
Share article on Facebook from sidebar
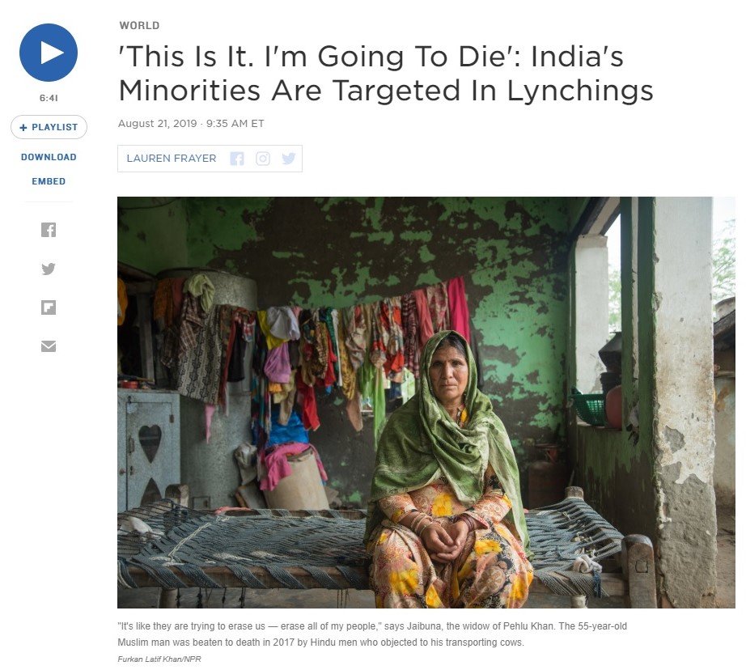pos(49,230)
